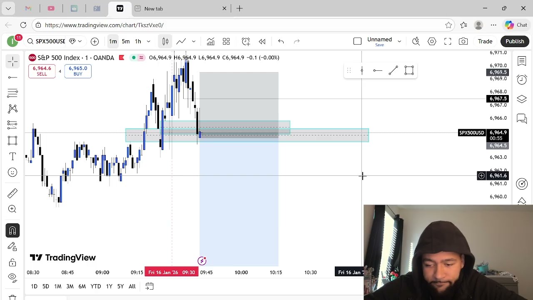Screen dimensions: 533x300
Task: Click the Publish button
Action: 515,41
